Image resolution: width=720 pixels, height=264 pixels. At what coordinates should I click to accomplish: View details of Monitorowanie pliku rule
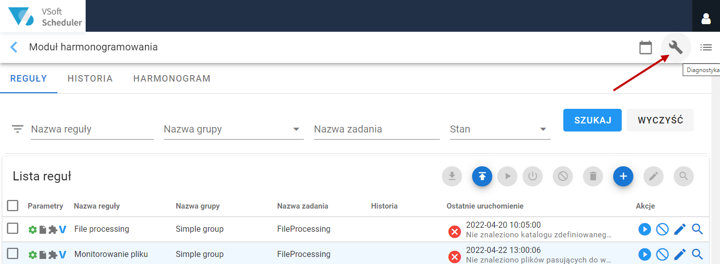697,254
